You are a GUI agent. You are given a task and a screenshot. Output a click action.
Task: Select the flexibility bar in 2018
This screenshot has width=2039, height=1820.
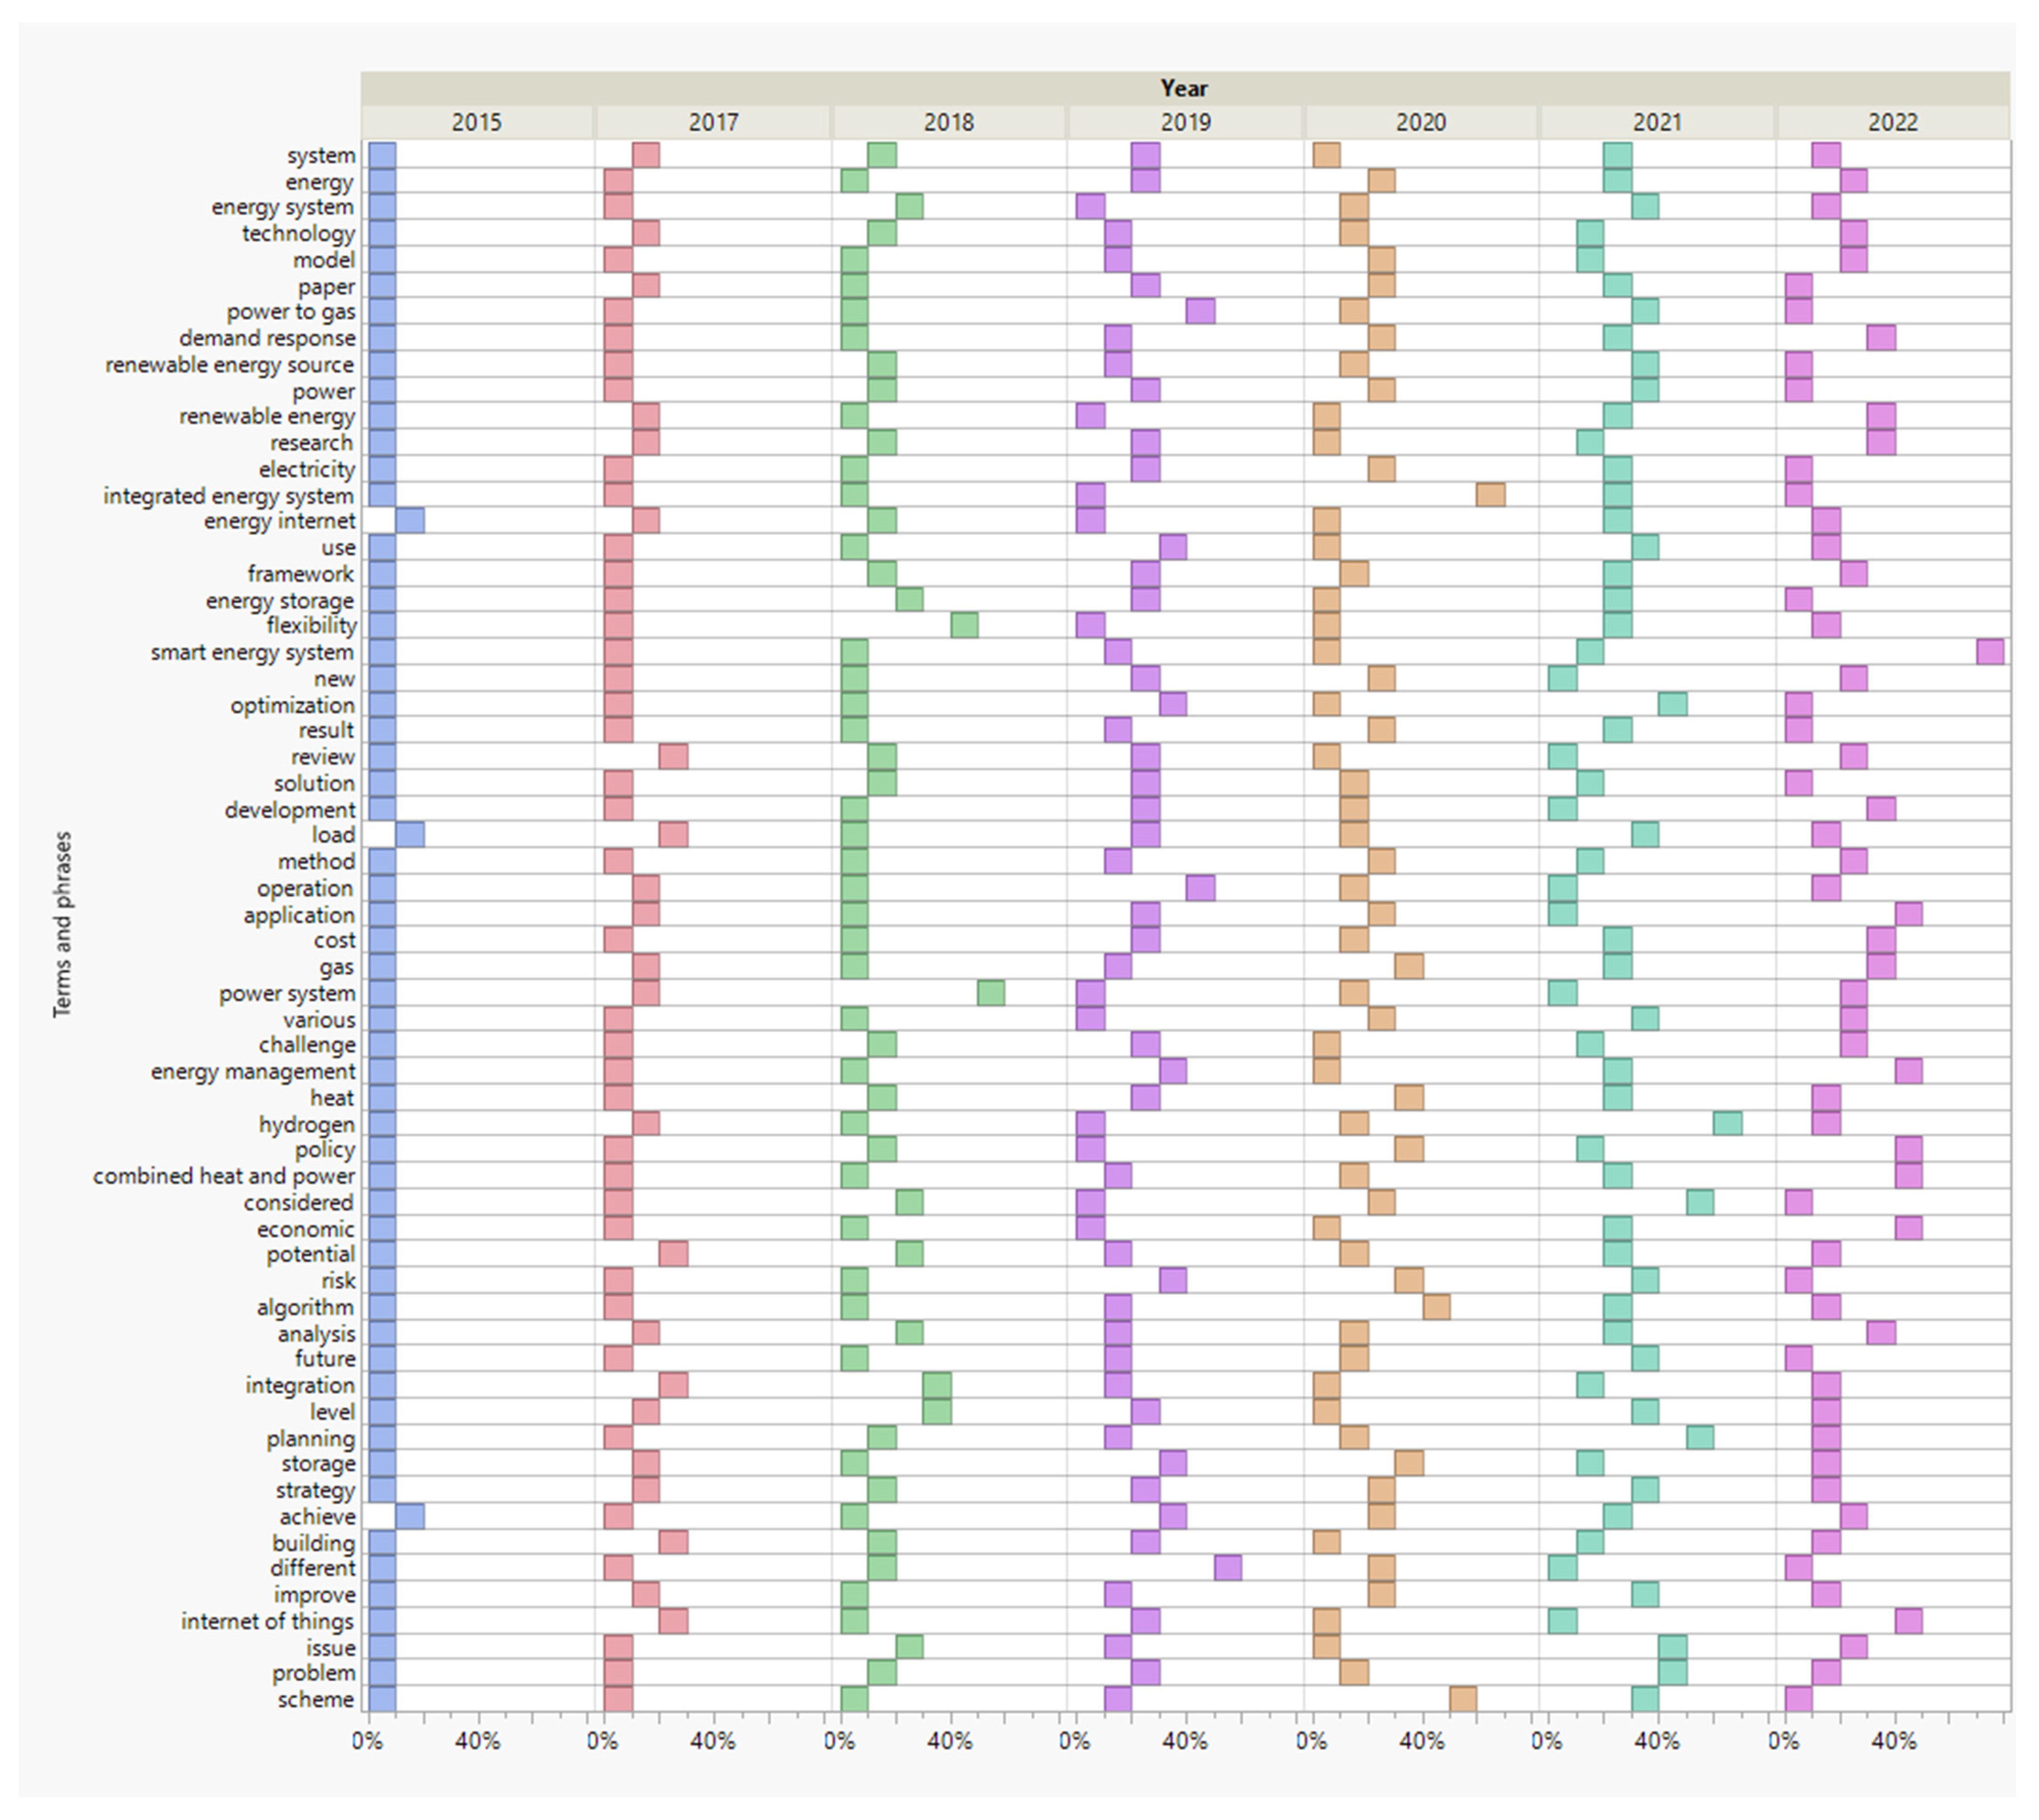click(x=964, y=626)
